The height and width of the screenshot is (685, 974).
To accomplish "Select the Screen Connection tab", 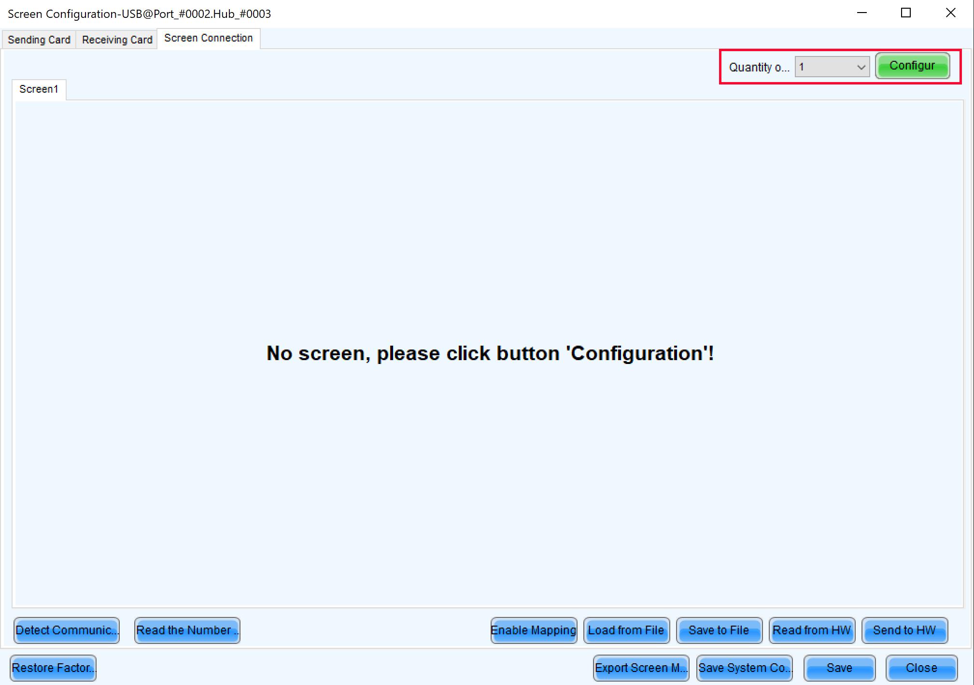I will pyautogui.click(x=208, y=38).
